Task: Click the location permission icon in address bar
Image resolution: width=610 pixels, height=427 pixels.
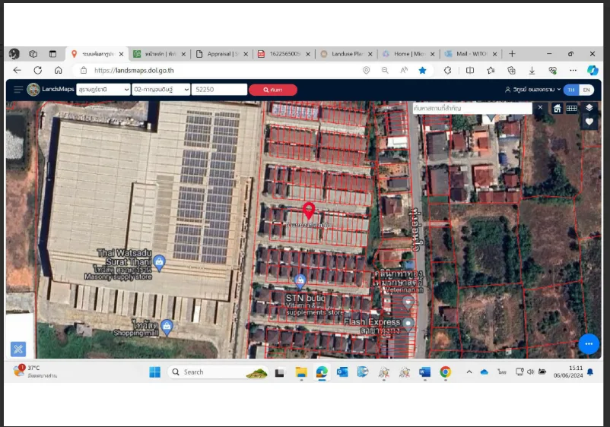Action: coord(366,71)
